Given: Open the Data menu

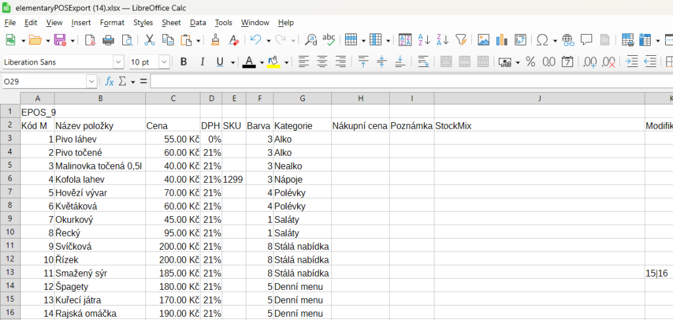Looking at the screenshot, I should [198, 22].
